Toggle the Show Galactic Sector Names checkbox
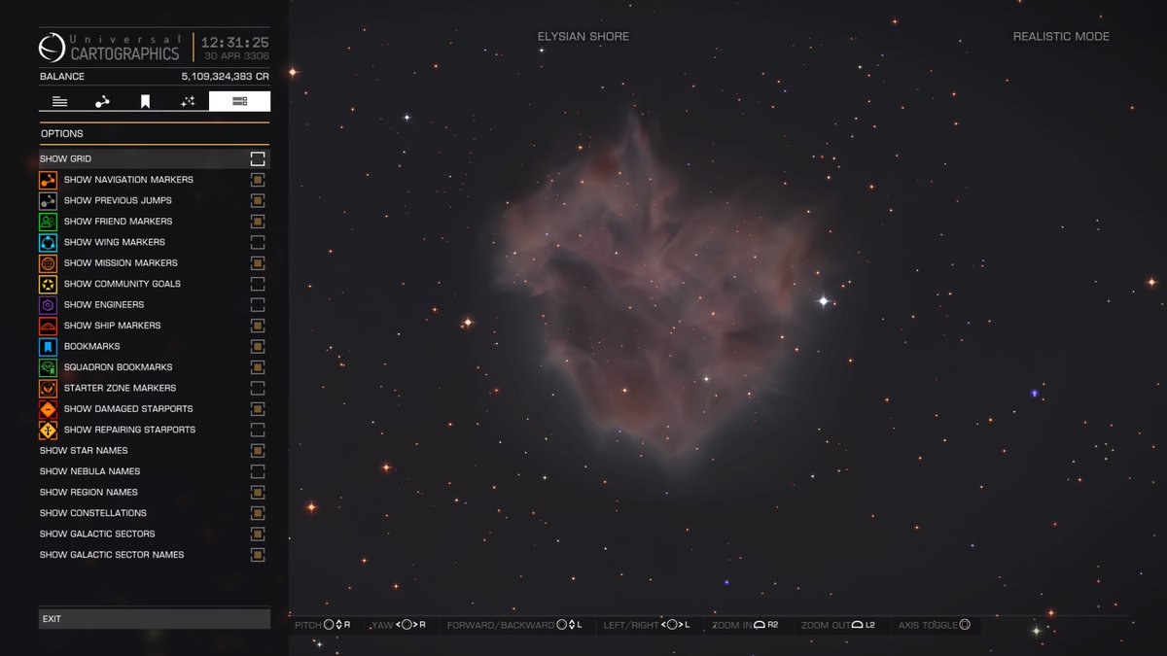 pos(258,555)
